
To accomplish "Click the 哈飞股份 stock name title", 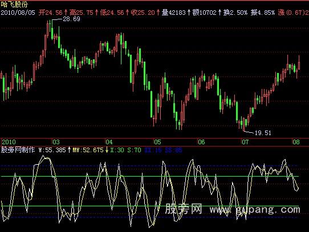I will (x=14, y=5).
